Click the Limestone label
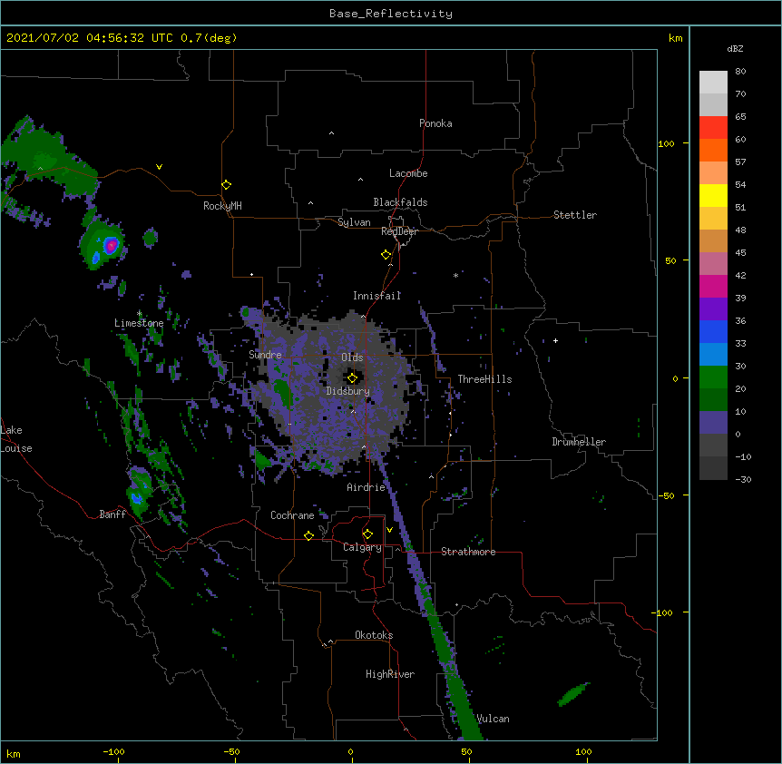This screenshot has height=764, width=782. (139, 323)
